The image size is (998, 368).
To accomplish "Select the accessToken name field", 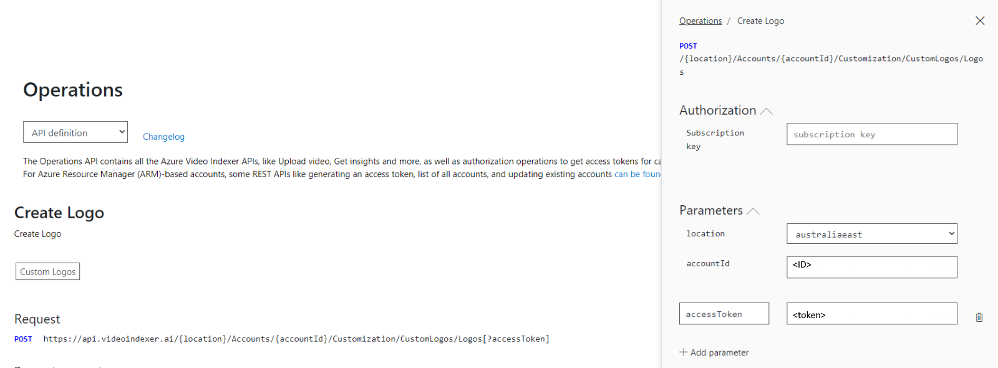I will coord(724,314).
